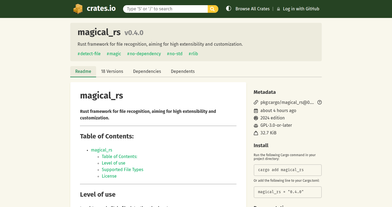Jump to License section link
Viewport: 392px width, 207px height.
[x=109, y=176]
